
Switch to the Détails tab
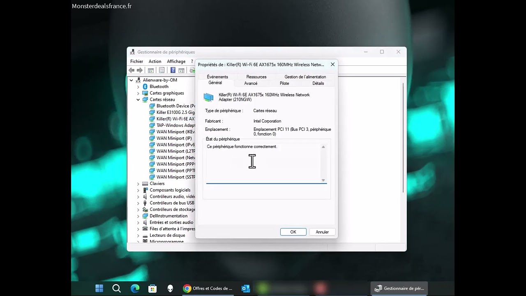[x=318, y=83]
